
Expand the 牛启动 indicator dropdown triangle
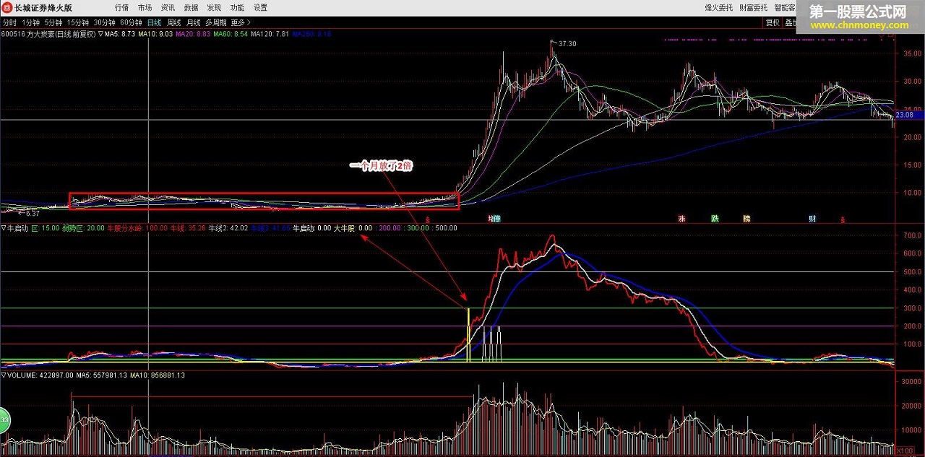tap(4, 228)
